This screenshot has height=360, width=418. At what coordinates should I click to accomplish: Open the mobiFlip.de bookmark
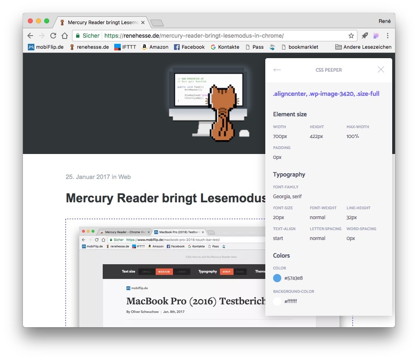[x=46, y=47]
